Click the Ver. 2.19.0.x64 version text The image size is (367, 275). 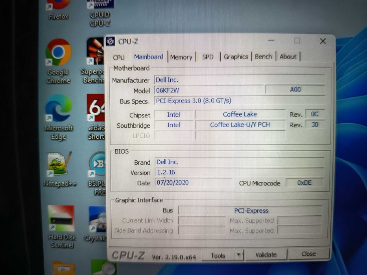174,257
